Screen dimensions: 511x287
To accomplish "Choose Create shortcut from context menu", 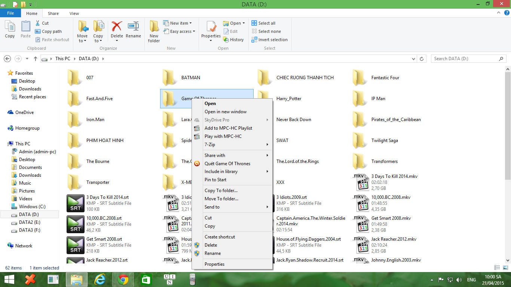I will (232, 237).
